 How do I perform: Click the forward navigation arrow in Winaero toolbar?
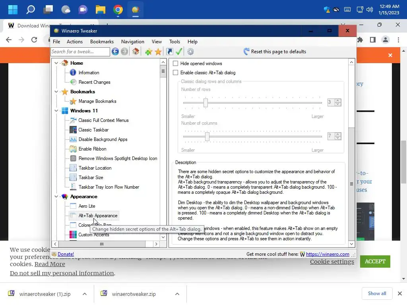pos(124,52)
